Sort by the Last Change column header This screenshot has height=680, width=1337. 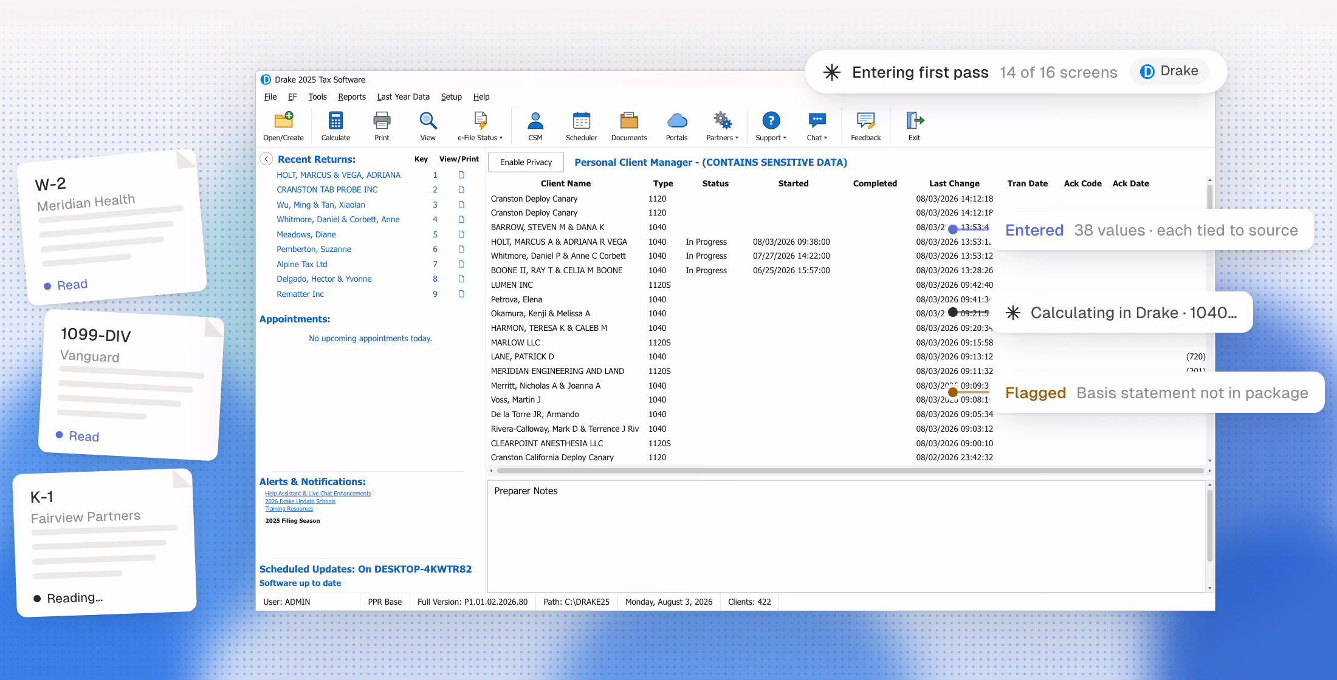(x=954, y=183)
